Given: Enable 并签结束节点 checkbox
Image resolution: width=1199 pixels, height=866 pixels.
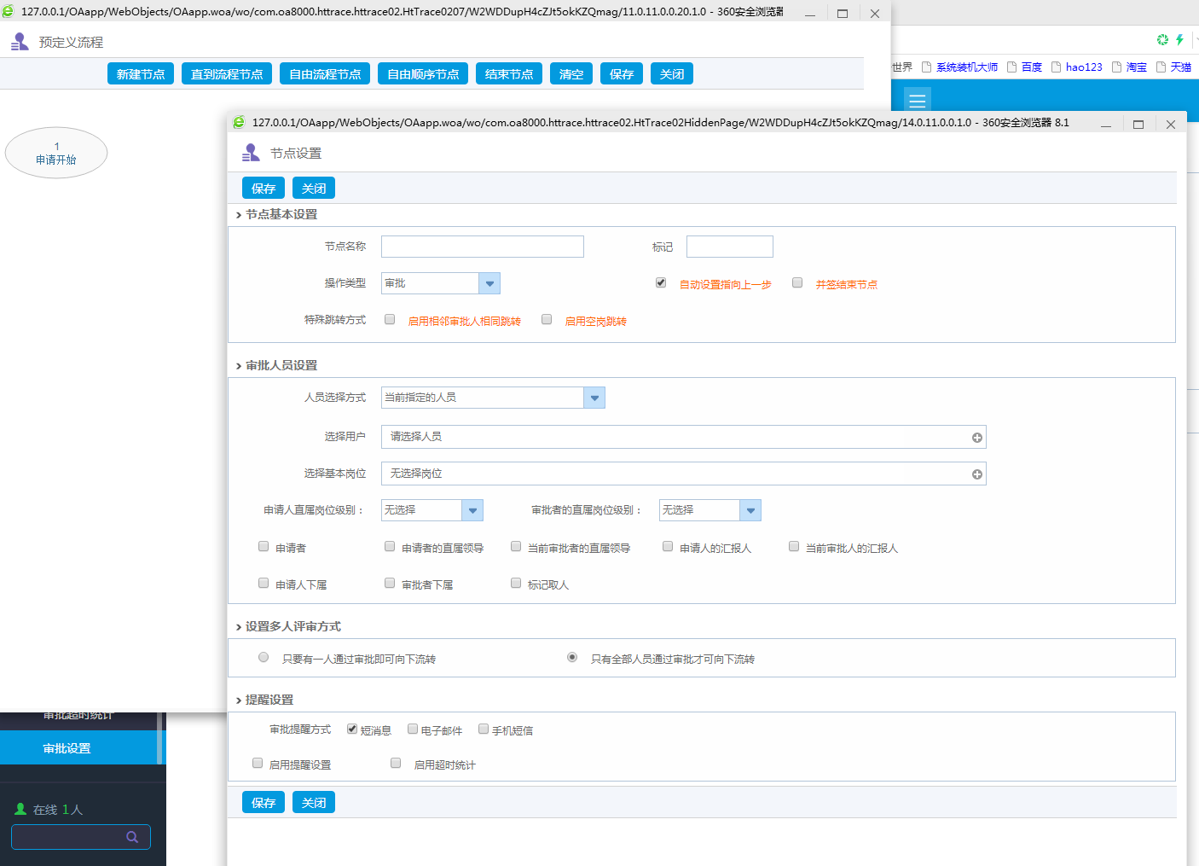Looking at the screenshot, I should click(797, 282).
